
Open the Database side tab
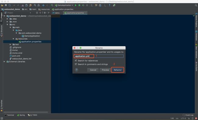(196, 35)
